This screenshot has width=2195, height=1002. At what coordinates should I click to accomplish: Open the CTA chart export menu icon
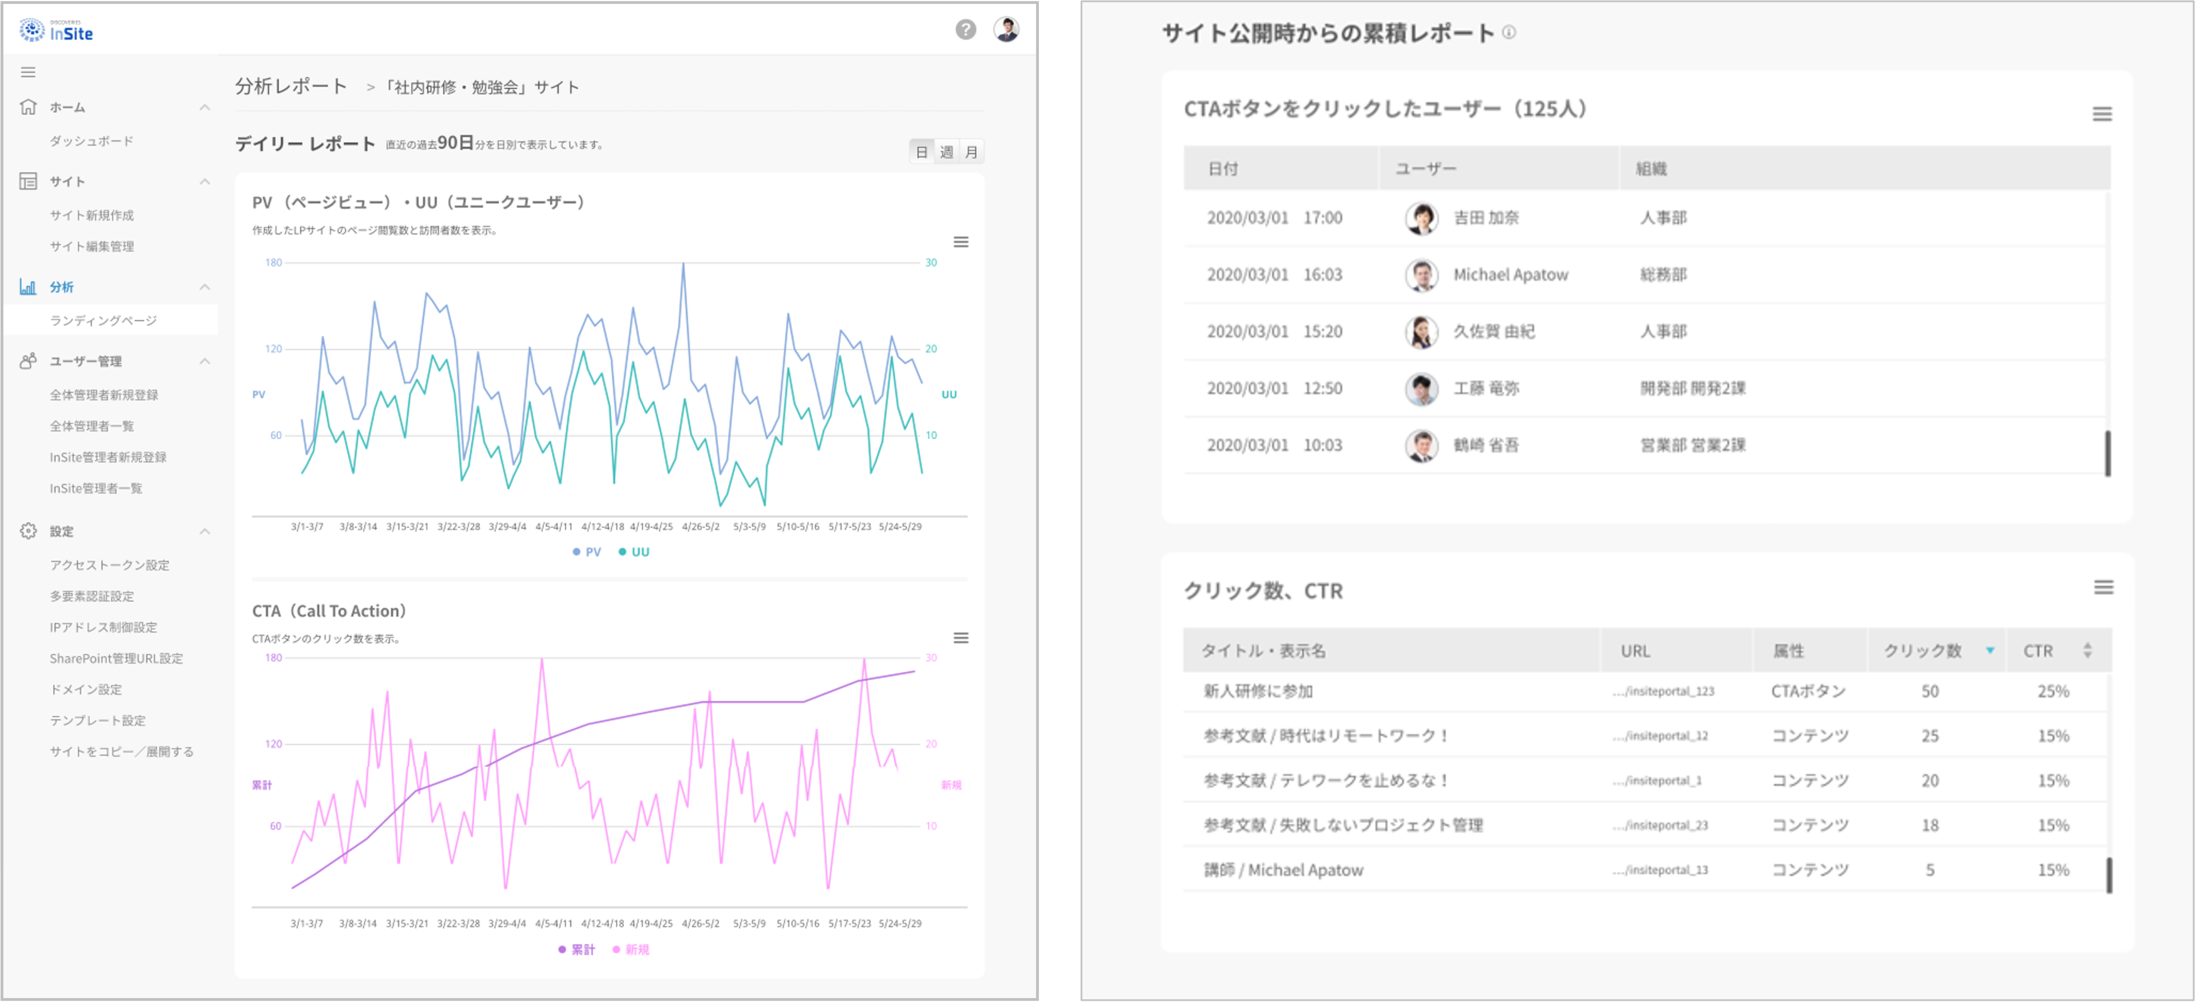(960, 638)
